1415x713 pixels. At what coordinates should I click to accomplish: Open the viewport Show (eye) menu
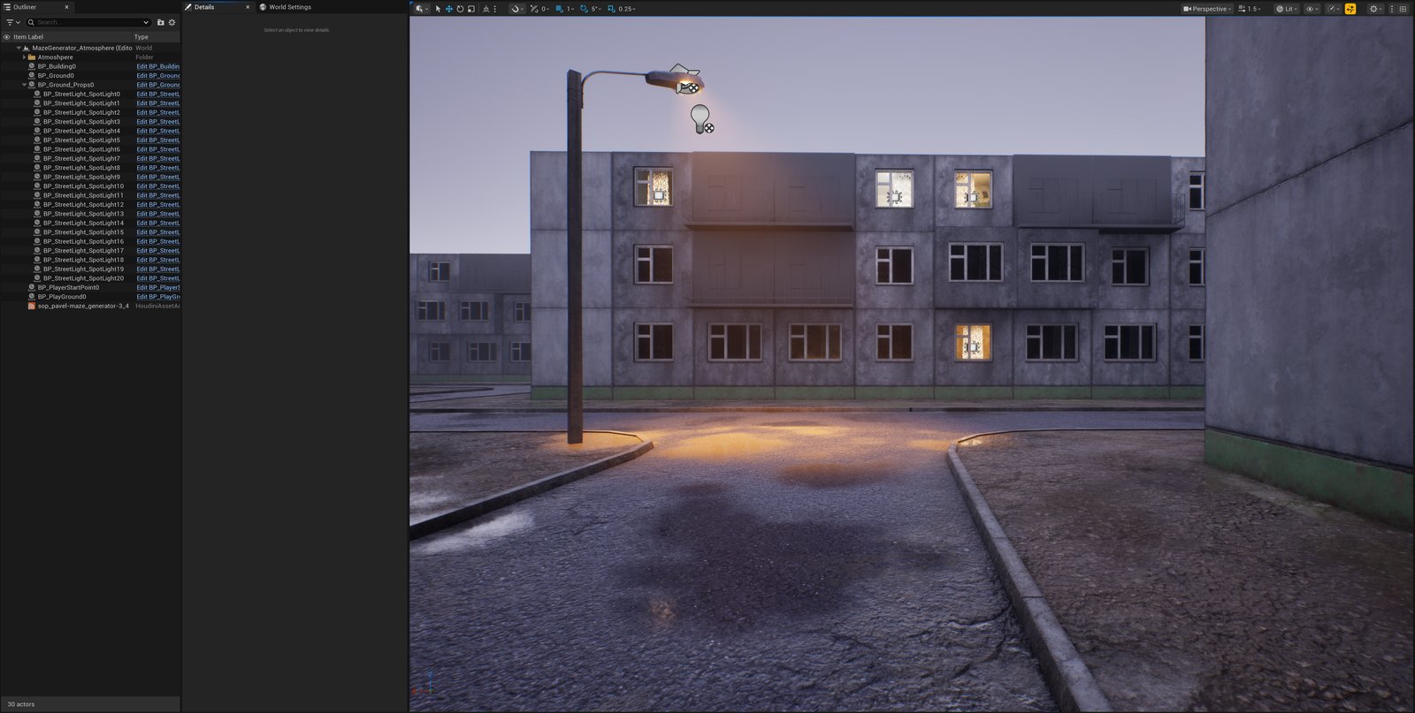1312,9
